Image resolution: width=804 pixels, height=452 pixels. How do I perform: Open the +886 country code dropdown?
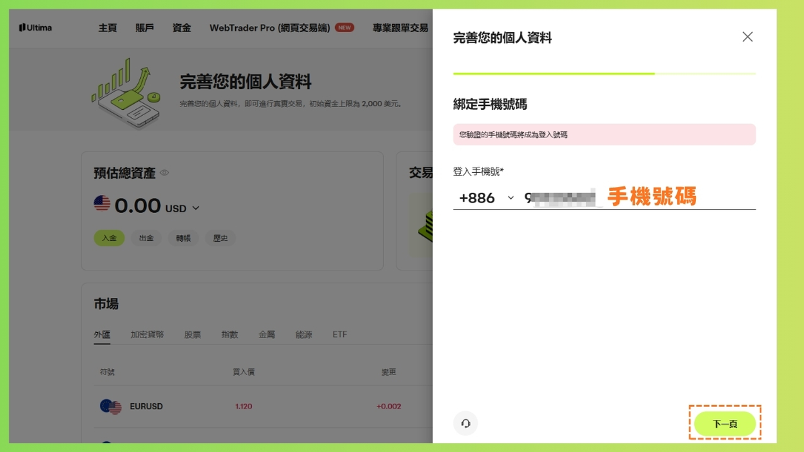coord(486,198)
